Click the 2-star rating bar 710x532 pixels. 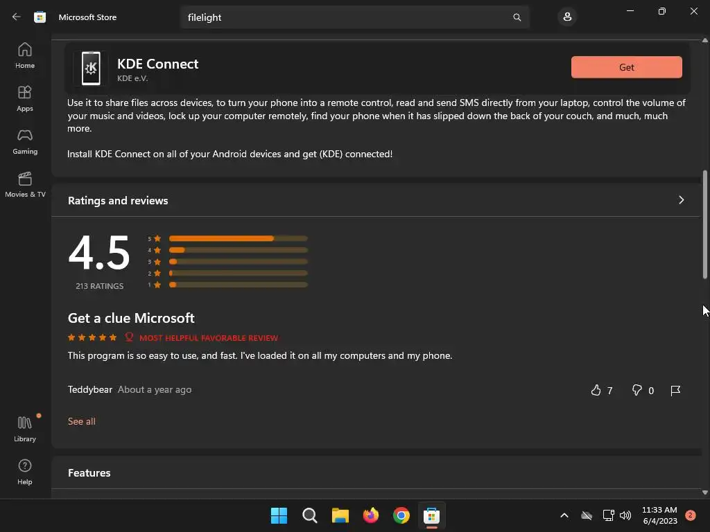[x=239, y=273]
